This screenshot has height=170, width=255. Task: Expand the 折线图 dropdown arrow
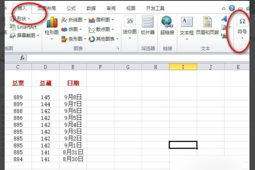85,20
